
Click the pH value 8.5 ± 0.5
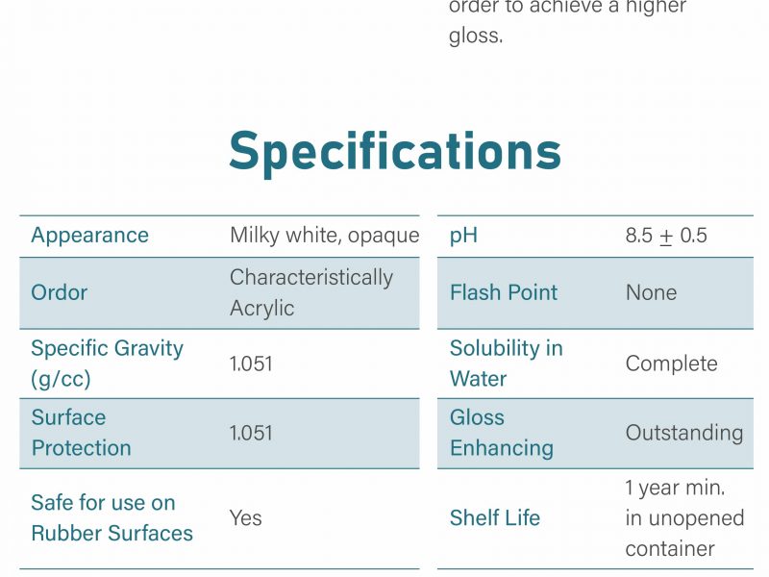(666, 236)
